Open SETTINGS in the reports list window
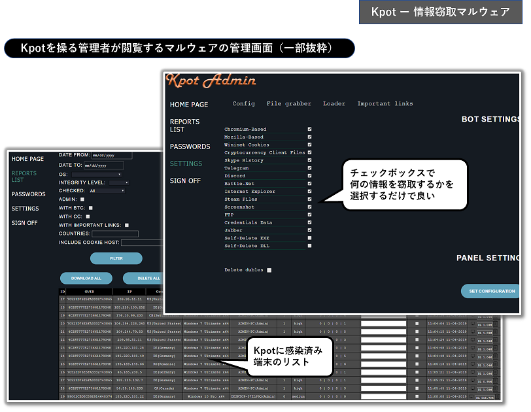The width and height of the screenshot is (531, 412). [x=25, y=209]
